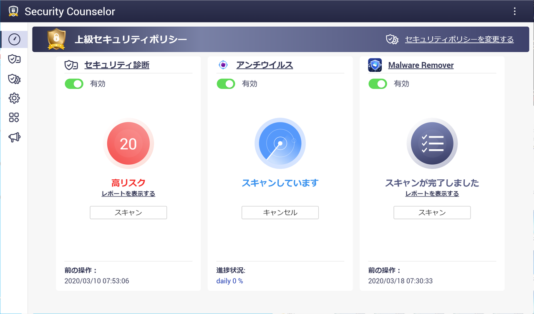Screen dimensions: 534x314
Task: Disable the セキュリティ診断 toggle
Action: 74,84
